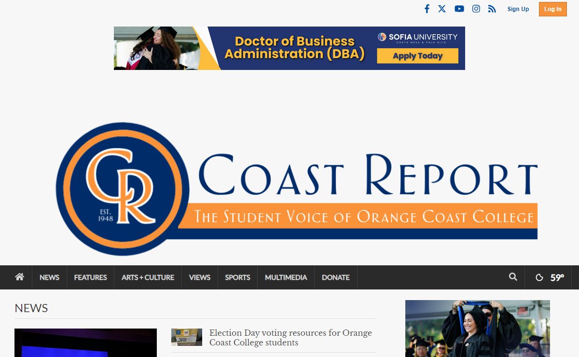This screenshot has height=357, width=579.
Task: Open the large dark featured news image
Action: 85,343
